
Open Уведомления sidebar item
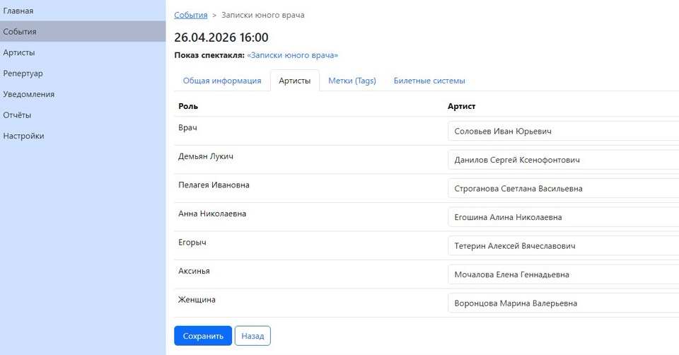(28, 94)
